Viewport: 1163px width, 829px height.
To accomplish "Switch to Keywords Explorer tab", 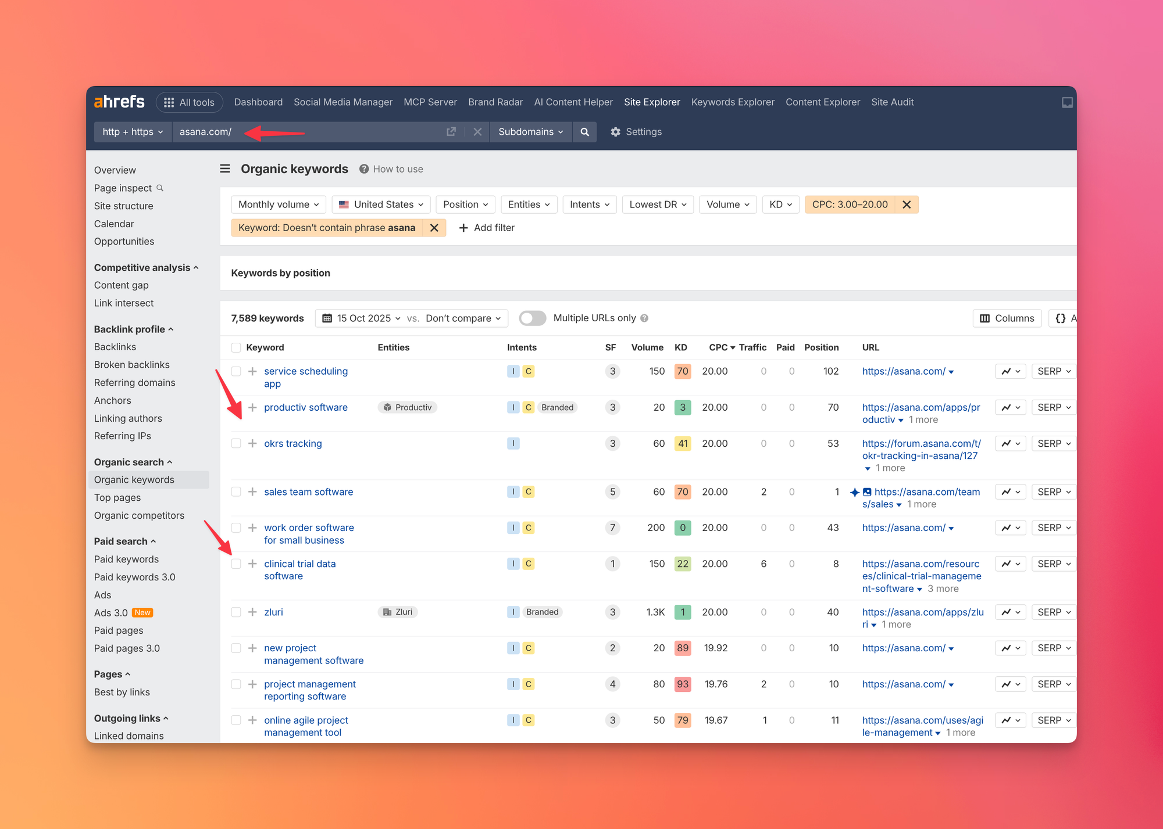I will [732, 102].
